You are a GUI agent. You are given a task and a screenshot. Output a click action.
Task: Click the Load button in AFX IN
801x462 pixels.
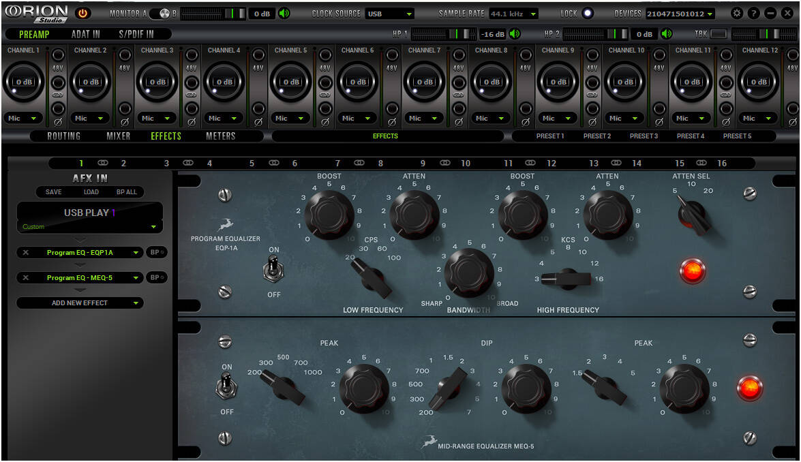point(91,192)
